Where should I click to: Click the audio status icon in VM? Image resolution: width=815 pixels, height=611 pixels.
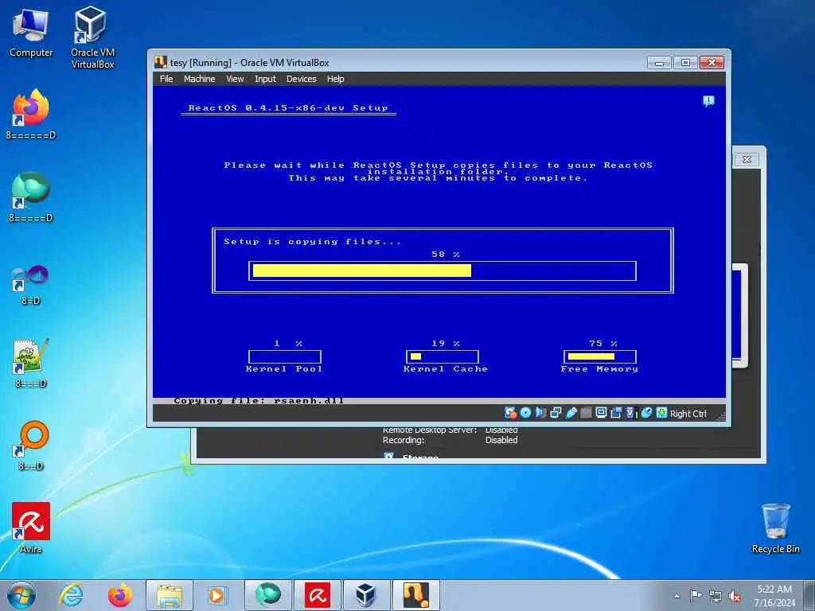tap(540, 413)
